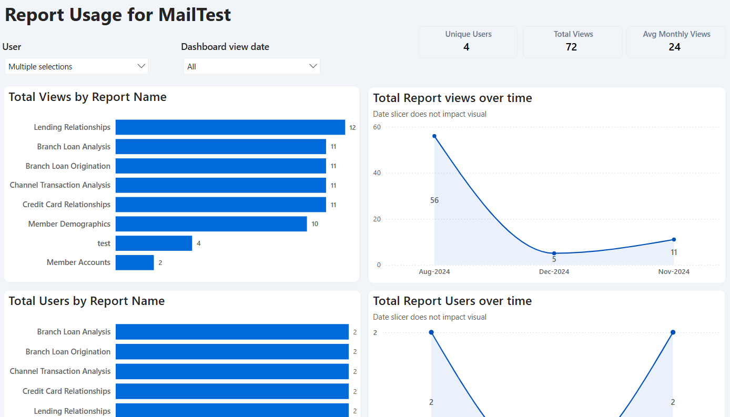Click the '56' data label in views chart

point(434,200)
